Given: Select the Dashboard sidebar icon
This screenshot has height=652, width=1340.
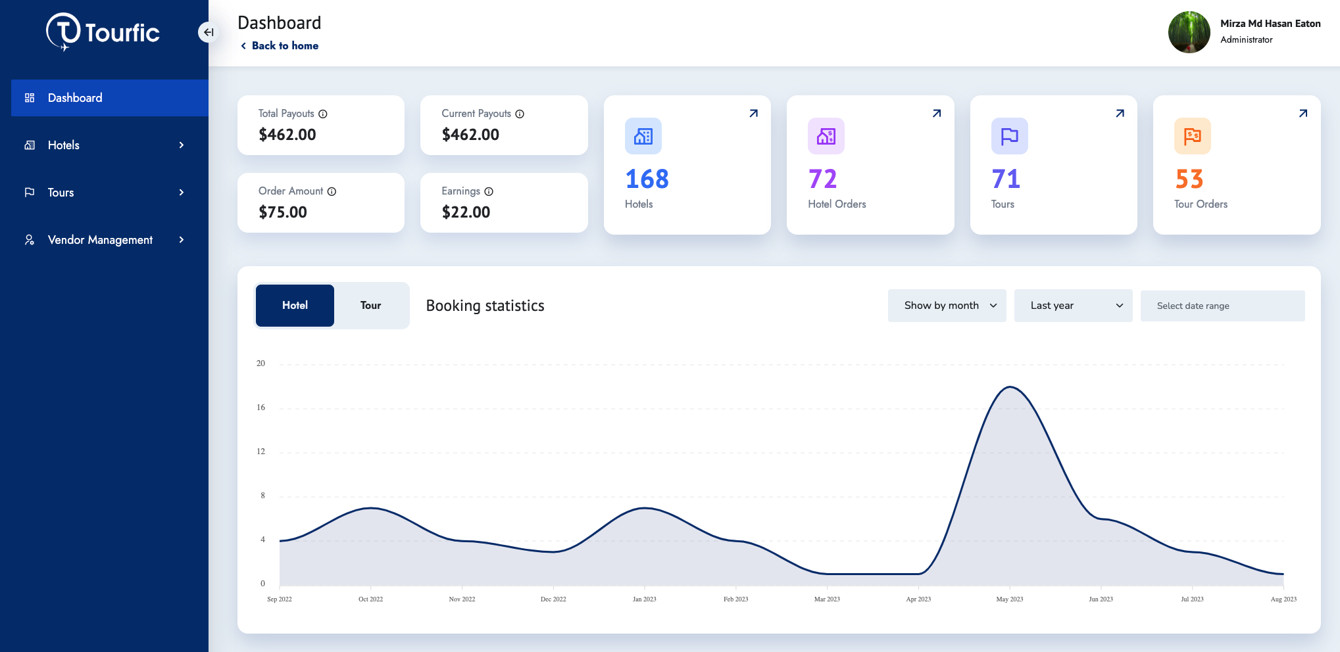Looking at the screenshot, I should point(29,97).
